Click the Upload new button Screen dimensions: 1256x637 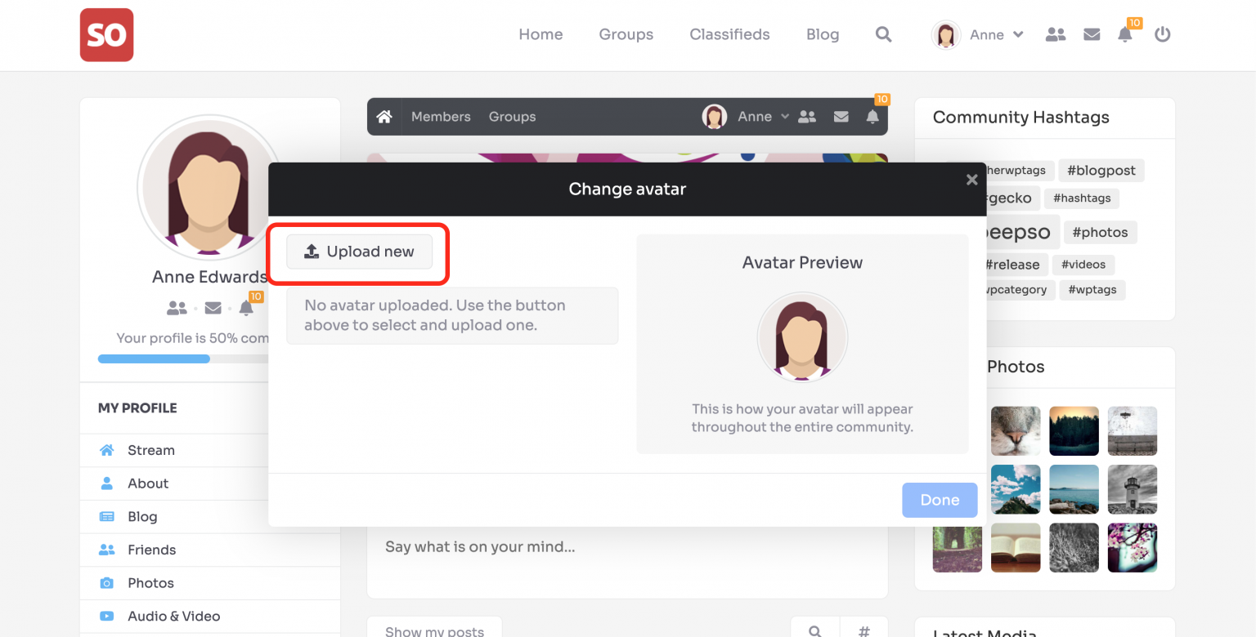359,252
